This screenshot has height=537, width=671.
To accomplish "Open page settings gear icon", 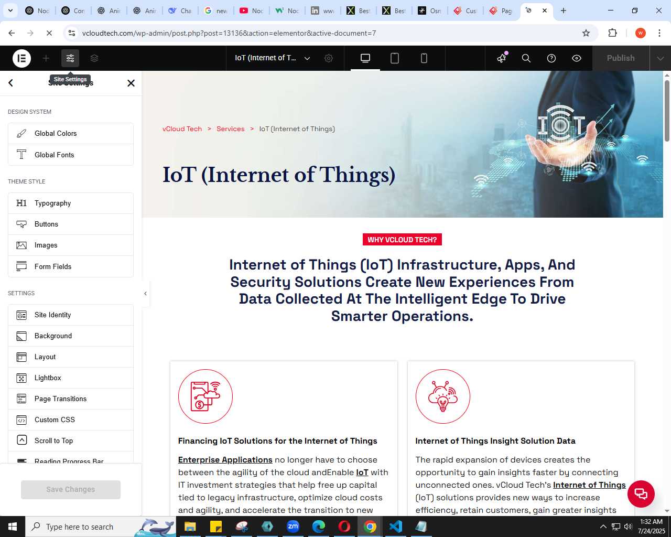I will (329, 58).
